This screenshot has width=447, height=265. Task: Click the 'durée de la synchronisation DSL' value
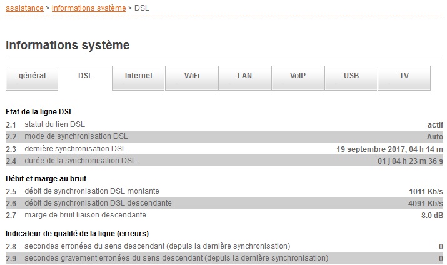[410, 161]
